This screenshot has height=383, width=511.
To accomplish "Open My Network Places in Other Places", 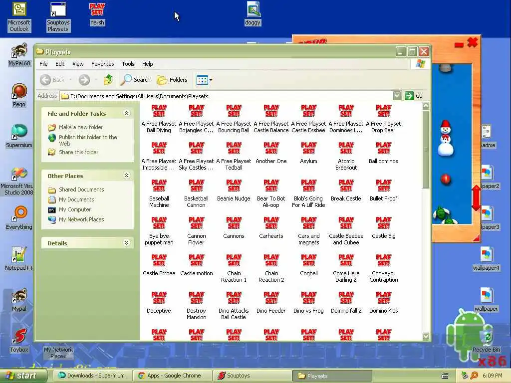I will point(81,219).
